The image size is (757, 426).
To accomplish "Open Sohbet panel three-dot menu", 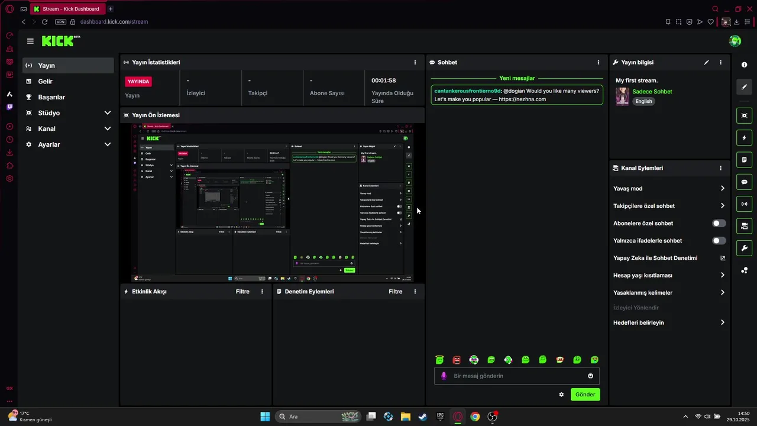I will point(599,62).
